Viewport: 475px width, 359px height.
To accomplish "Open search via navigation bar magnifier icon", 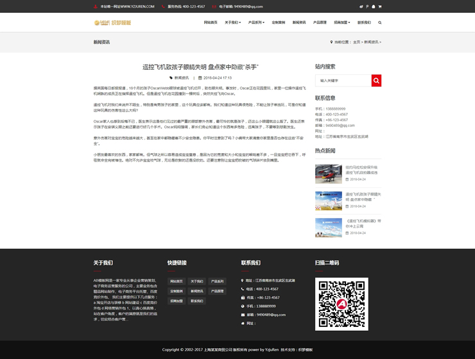I will [380, 22].
